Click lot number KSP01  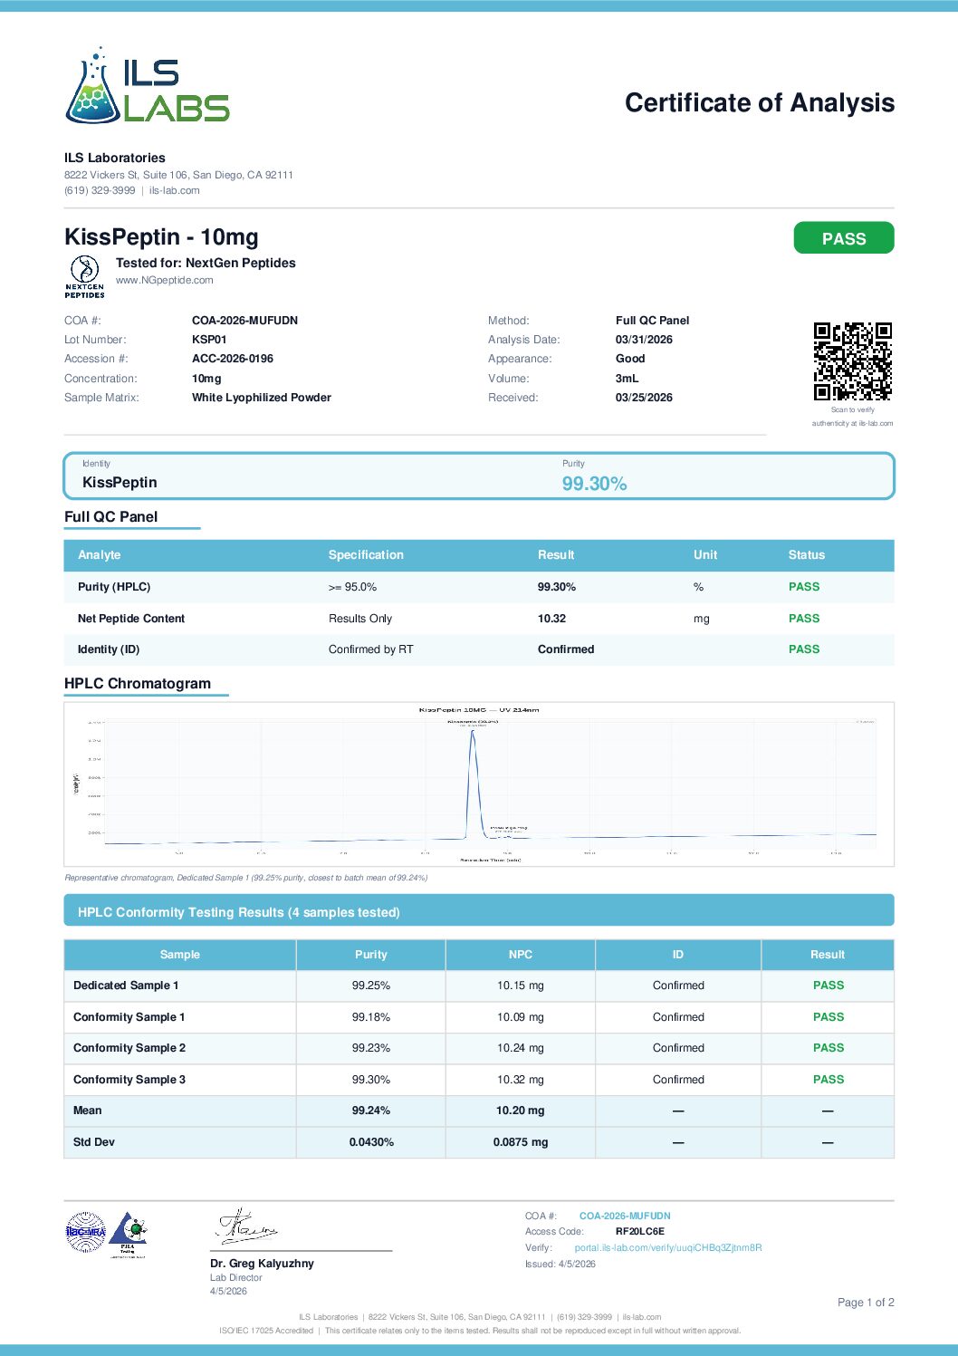tap(209, 340)
